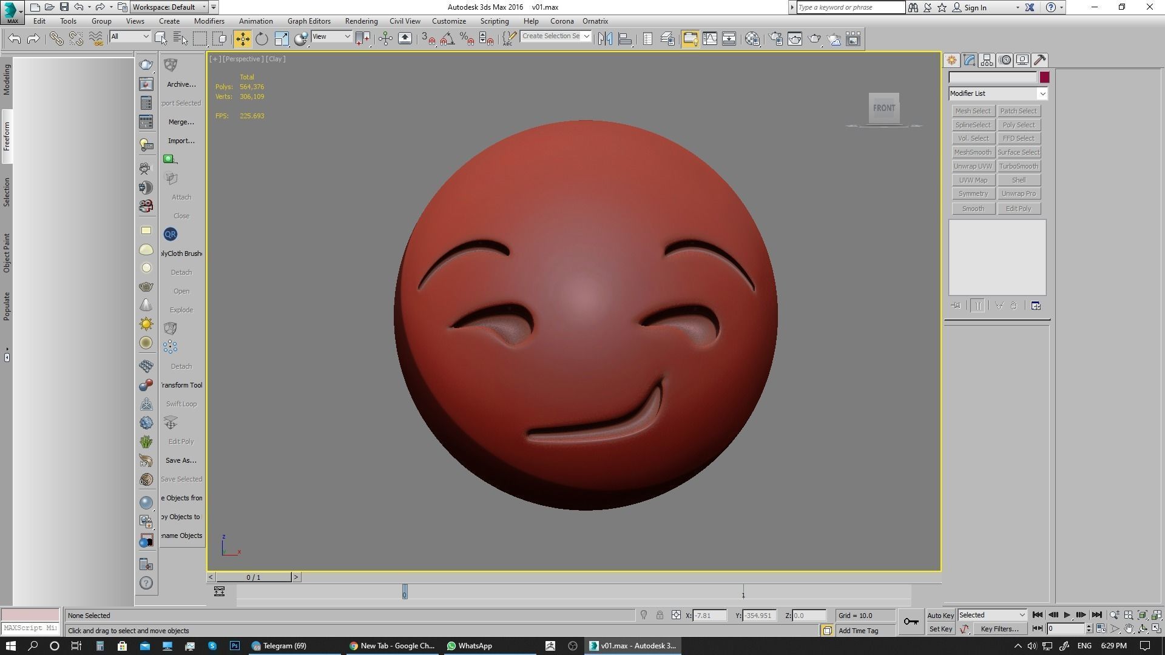Click the render teapot icon

pyautogui.click(x=815, y=39)
